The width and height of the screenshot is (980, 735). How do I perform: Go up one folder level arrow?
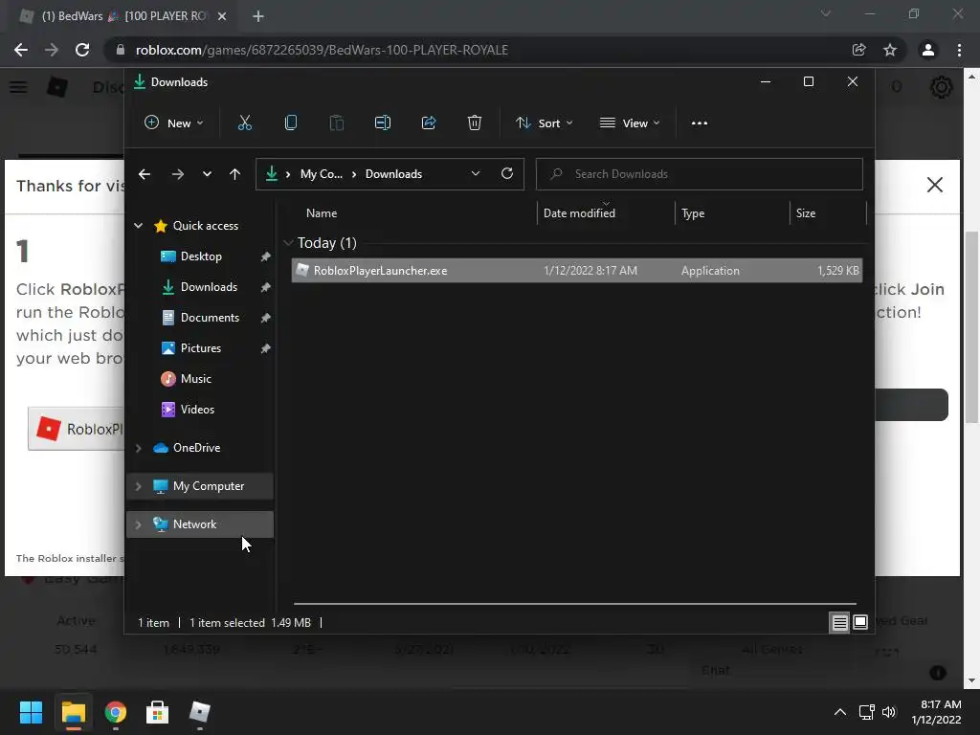[235, 174]
